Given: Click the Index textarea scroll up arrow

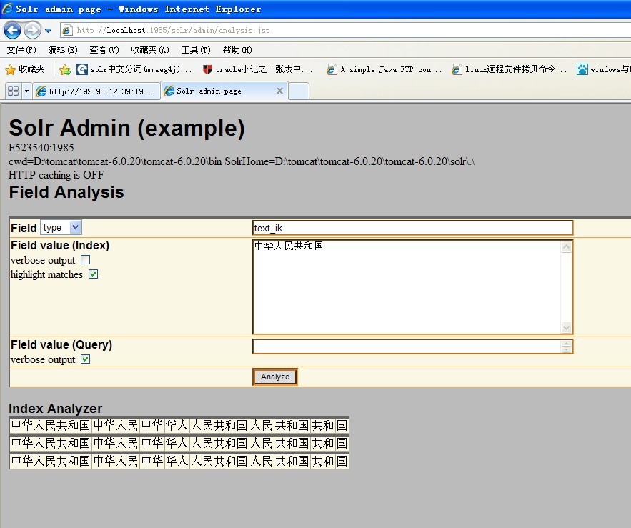Looking at the screenshot, I should [x=566, y=246].
